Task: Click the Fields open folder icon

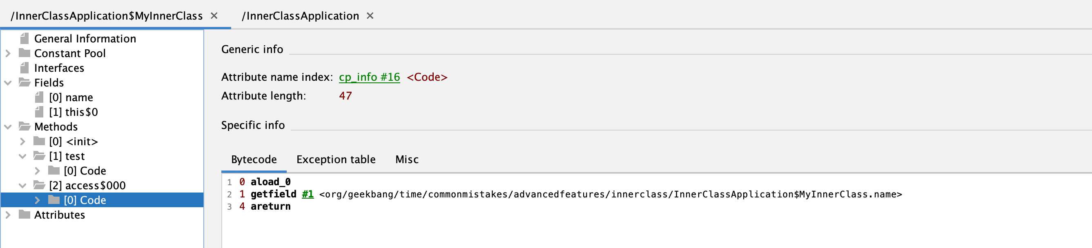Action: [x=25, y=82]
